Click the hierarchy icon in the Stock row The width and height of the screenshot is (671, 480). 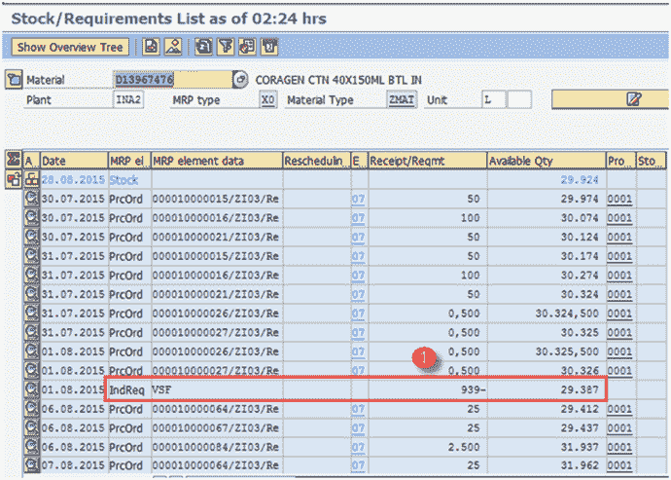click(x=31, y=179)
